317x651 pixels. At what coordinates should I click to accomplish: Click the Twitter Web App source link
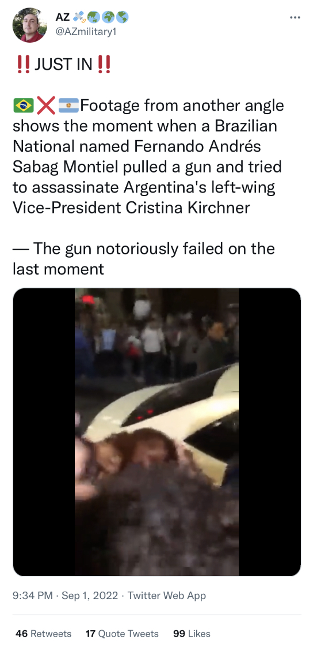pyautogui.click(x=167, y=596)
